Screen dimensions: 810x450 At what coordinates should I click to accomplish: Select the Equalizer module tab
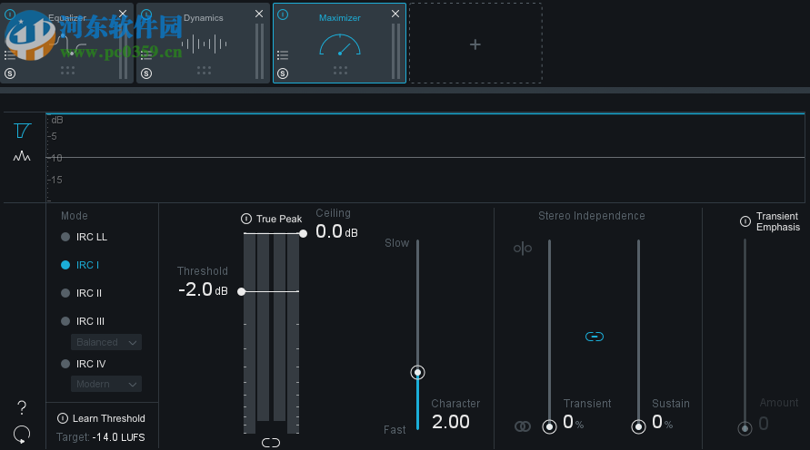tap(67, 44)
